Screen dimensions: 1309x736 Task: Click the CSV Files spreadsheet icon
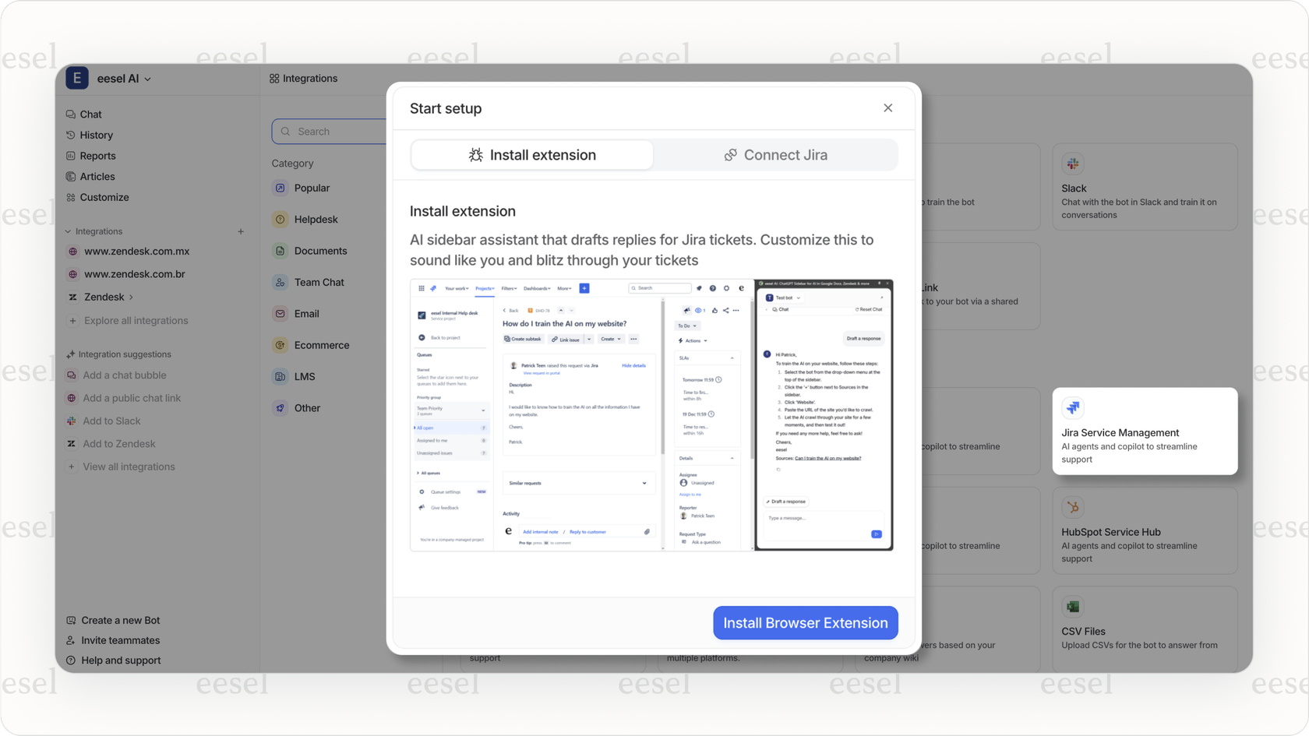1073,607
